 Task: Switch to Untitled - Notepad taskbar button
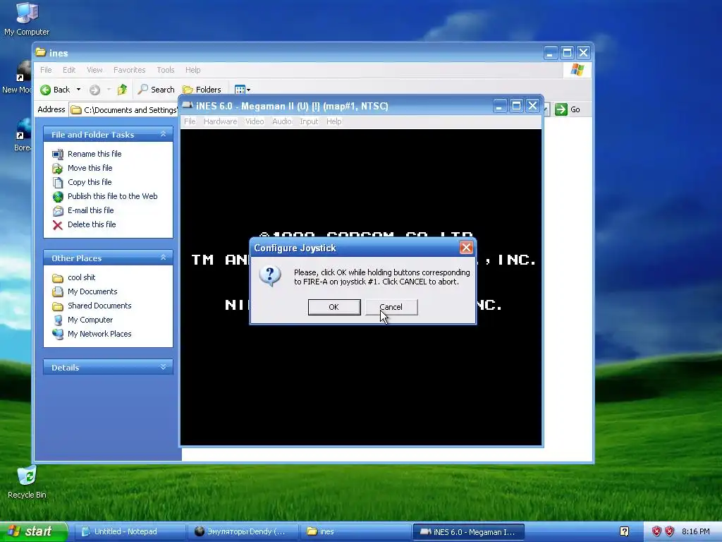coord(130,531)
